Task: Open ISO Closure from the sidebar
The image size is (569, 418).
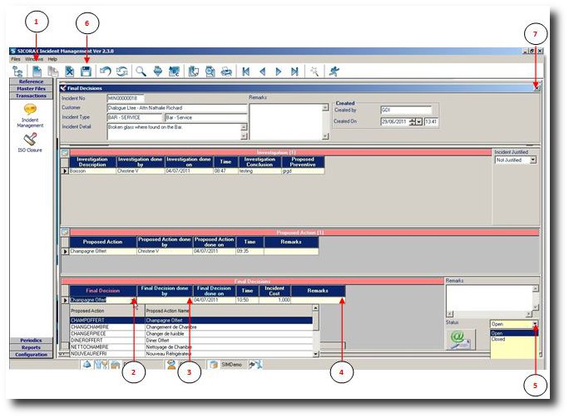Action: (30, 143)
